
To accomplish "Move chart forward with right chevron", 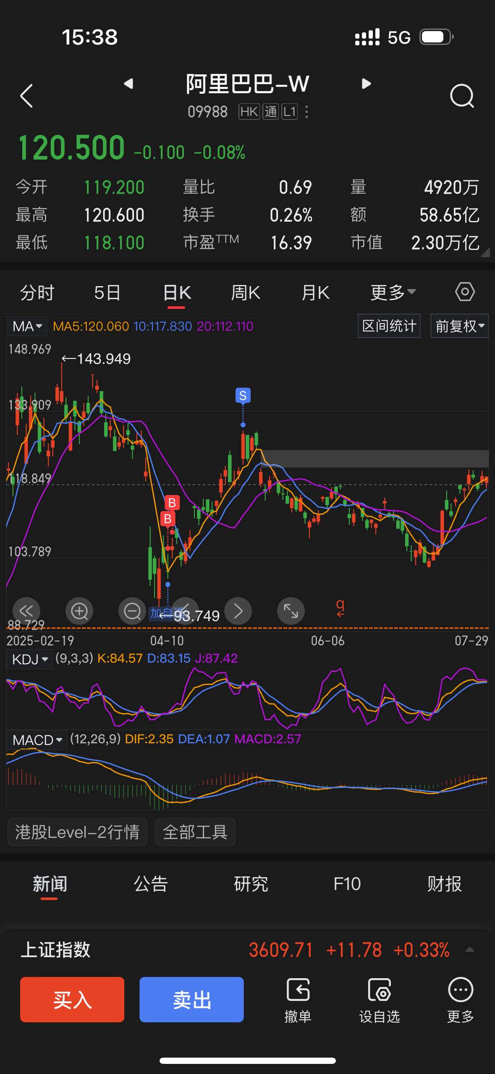I will pos(238,611).
